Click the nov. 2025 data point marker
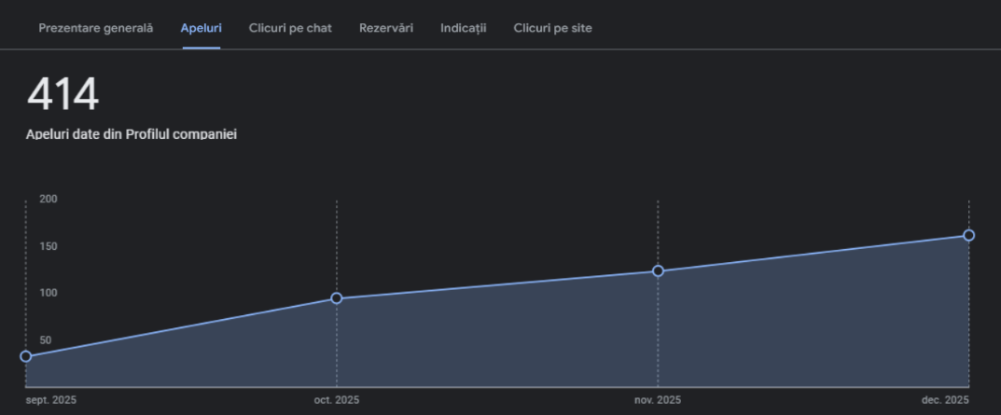This screenshot has width=1001, height=415. coord(658,271)
